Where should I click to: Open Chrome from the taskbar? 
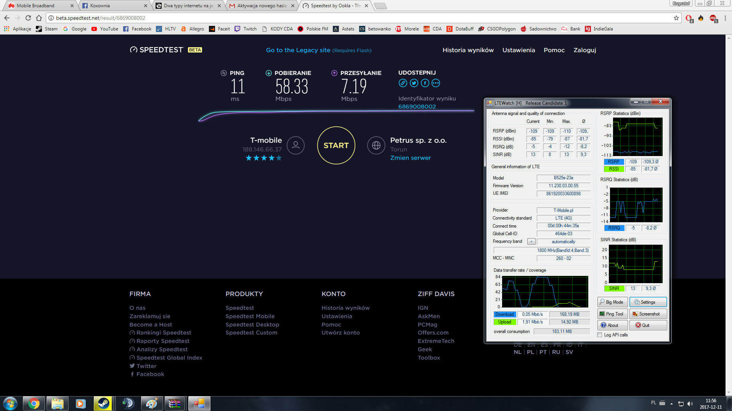click(x=34, y=403)
